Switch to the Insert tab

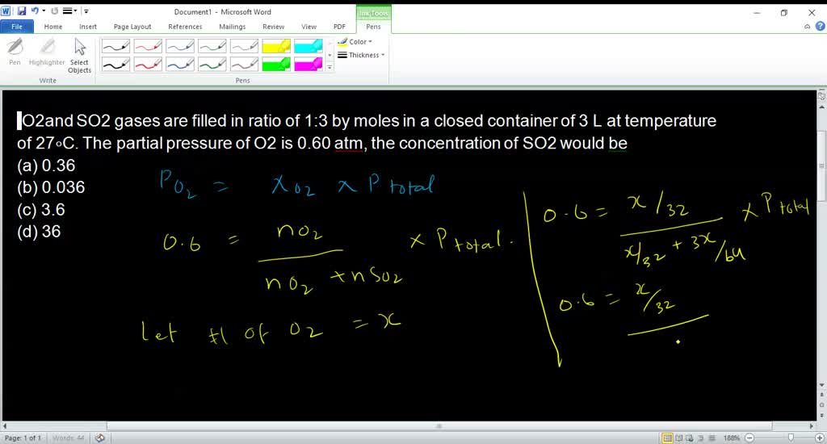point(87,27)
